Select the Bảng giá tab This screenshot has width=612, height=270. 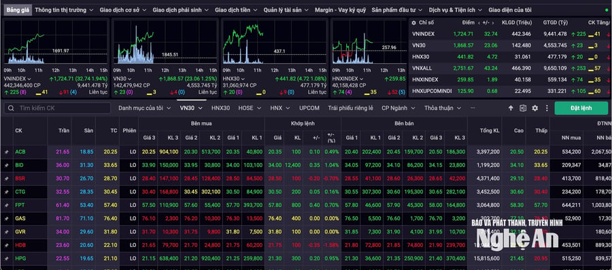(x=18, y=9)
